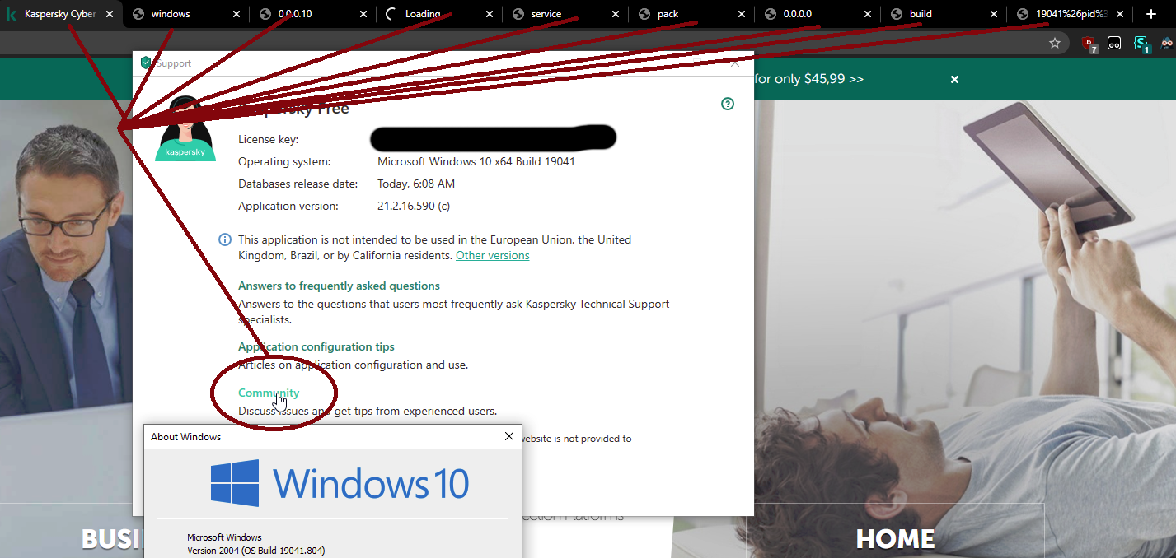The height and width of the screenshot is (558, 1176).
Task: Click the info icon beside European Union notice
Action: [225, 239]
